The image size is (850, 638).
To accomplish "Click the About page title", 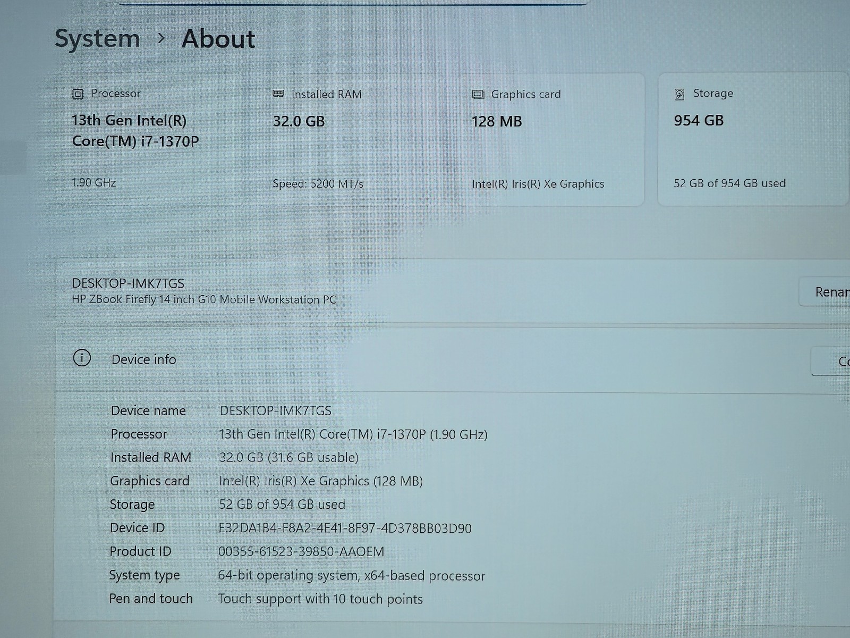I will (218, 39).
